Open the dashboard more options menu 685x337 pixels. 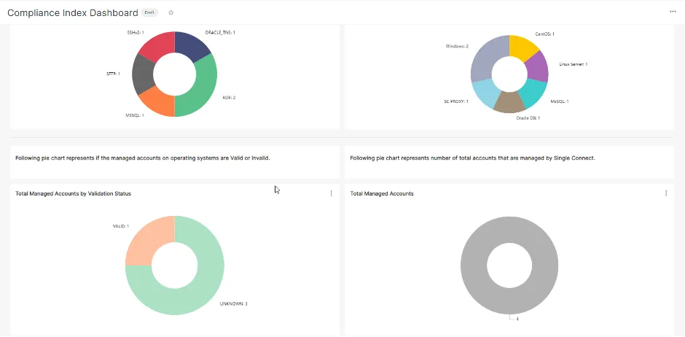coord(673,12)
